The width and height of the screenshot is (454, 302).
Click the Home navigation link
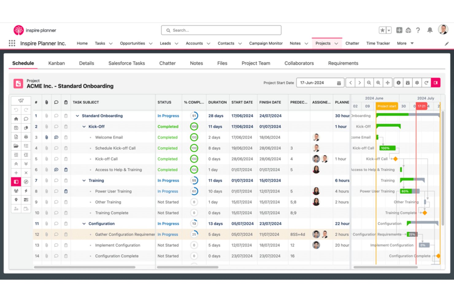click(82, 43)
